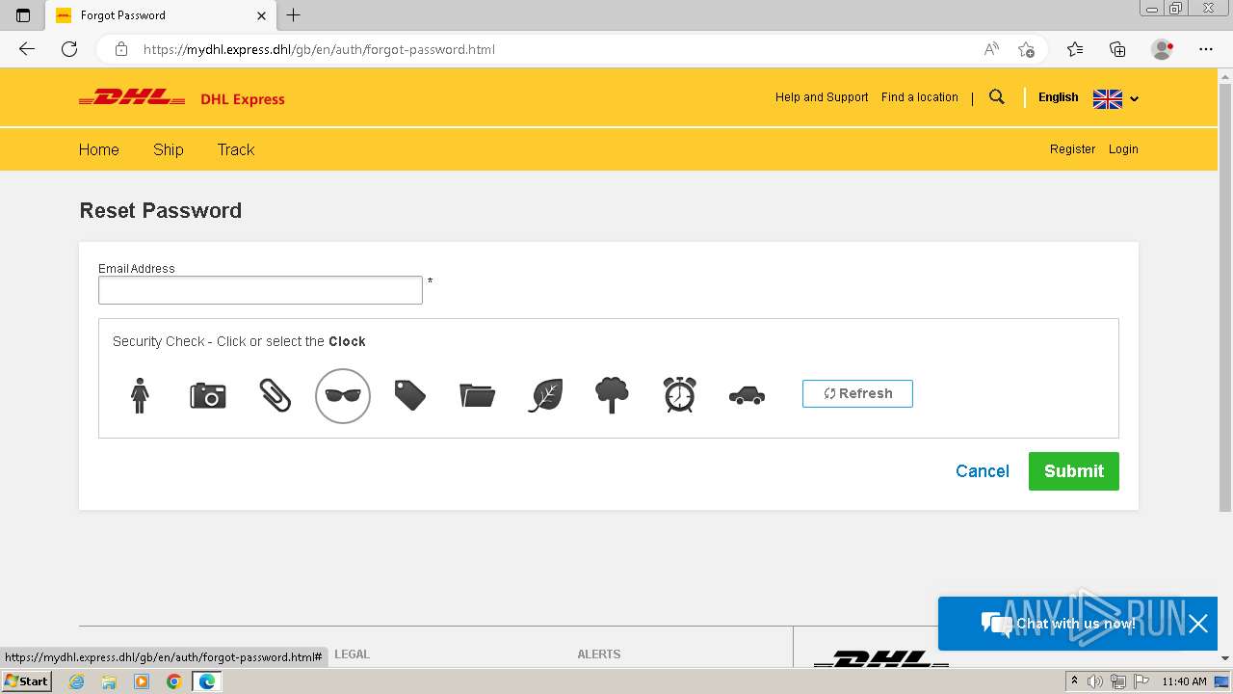Click the DHL Express logo
The width and height of the screenshot is (1233, 694).
click(x=182, y=98)
